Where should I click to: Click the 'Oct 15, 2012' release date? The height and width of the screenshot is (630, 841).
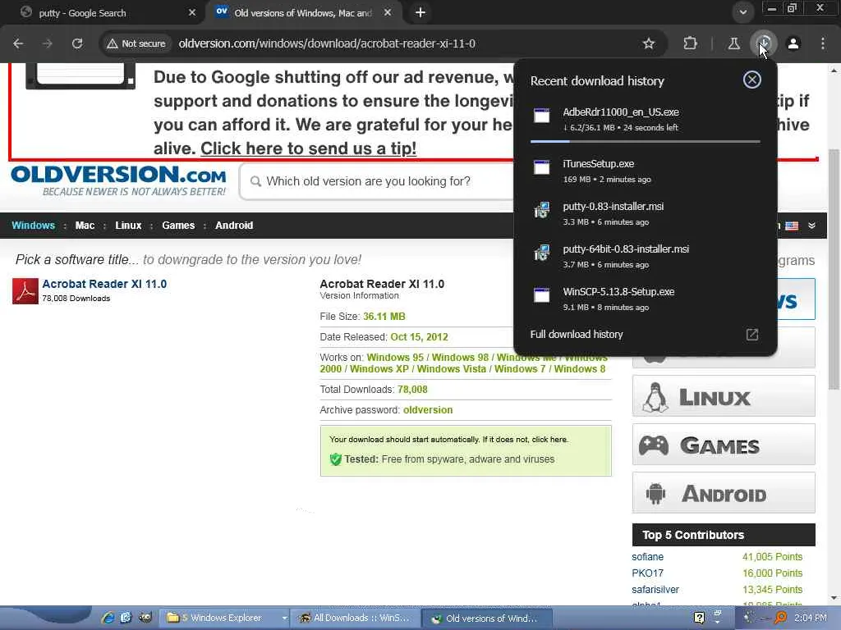[419, 337]
